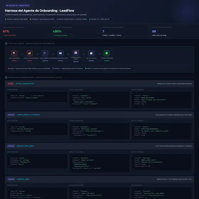Click the send_welcome_email output success code block
The image size is (199, 199).
tap(99, 163)
